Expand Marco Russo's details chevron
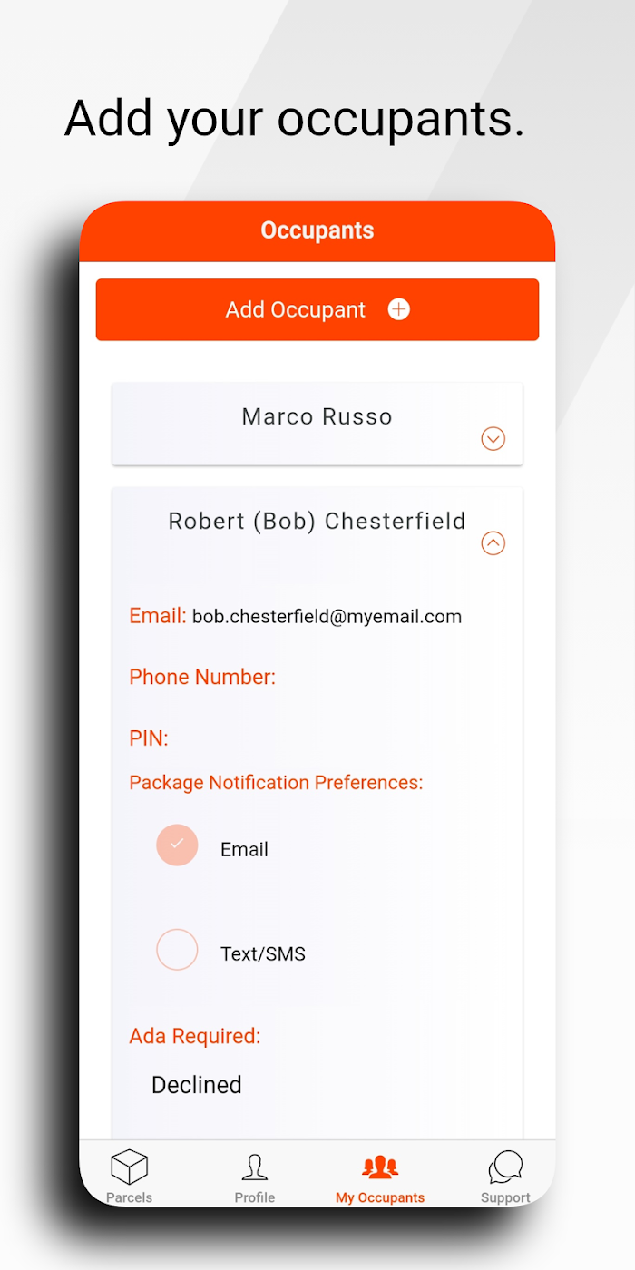The width and height of the screenshot is (635, 1270). tap(493, 439)
